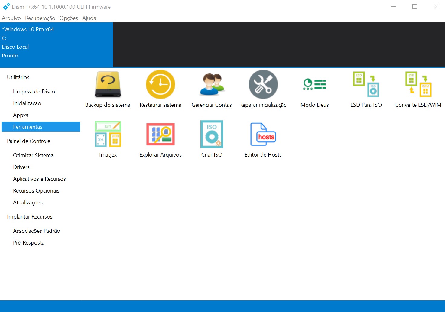Image resolution: width=445 pixels, height=312 pixels.
Task: Click the ESD Para ISO label
Action: coord(366,105)
